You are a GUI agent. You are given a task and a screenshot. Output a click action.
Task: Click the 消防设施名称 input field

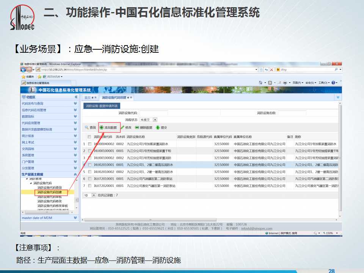[292, 113]
